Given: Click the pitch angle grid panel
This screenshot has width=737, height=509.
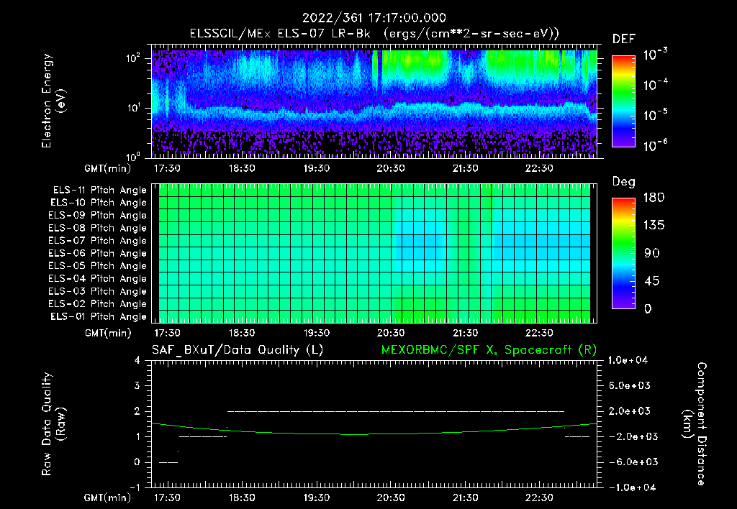Looking at the screenshot, I should (x=374, y=253).
